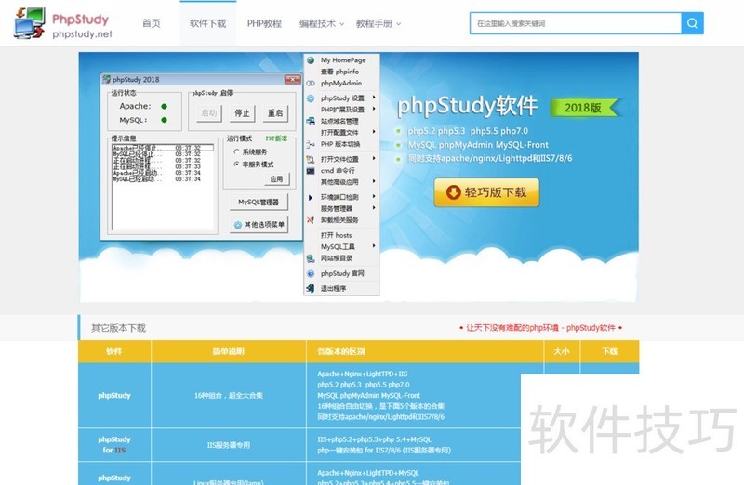The height and width of the screenshot is (485, 744).
Task: Click the phpstudy.net site name text
Action: (x=82, y=34)
